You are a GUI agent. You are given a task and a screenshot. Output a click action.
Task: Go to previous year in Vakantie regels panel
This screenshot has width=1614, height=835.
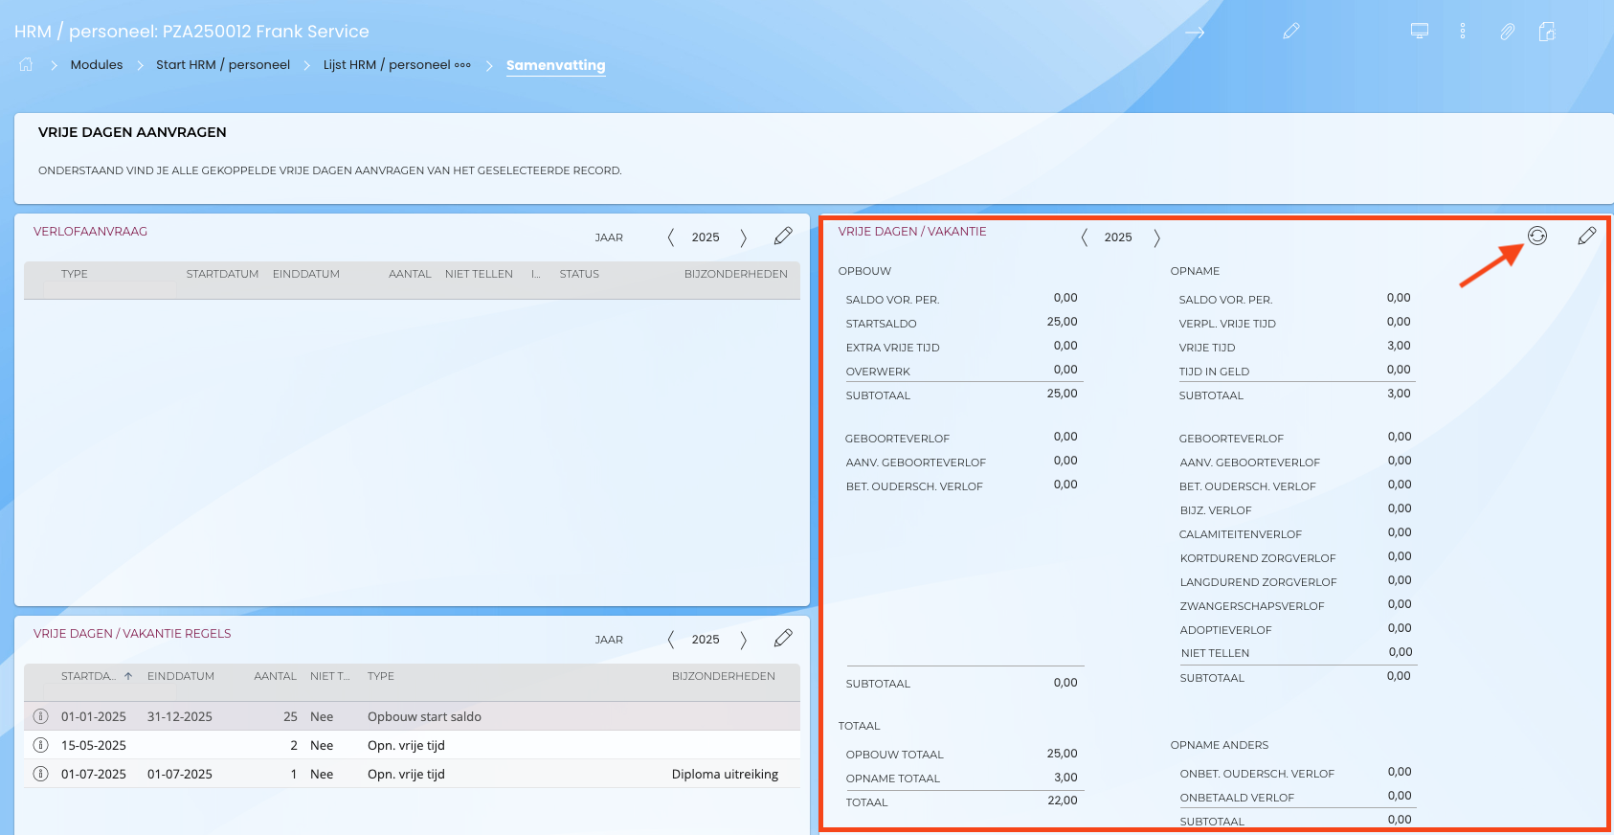pyautogui.click(x=671, y=640)
